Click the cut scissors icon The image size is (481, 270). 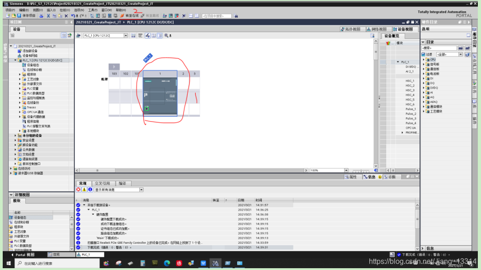coord(48,16)
